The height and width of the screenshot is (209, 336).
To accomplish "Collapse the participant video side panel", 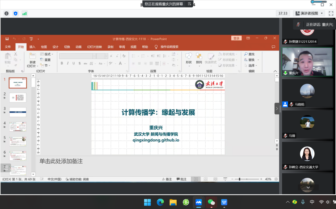I will (277, 109).
